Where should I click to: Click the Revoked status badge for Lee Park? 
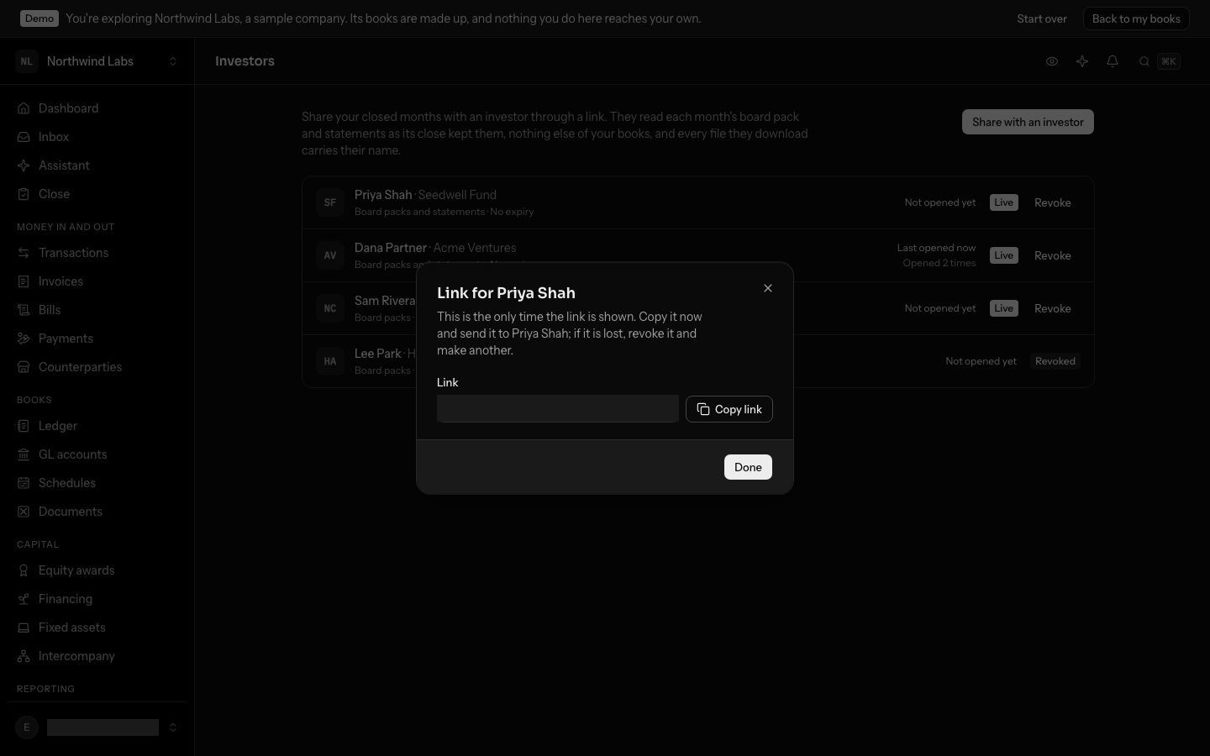click(x=1055, y=361)
